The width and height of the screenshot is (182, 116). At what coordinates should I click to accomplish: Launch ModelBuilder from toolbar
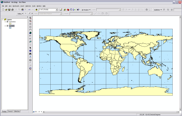tap(74, 10)
